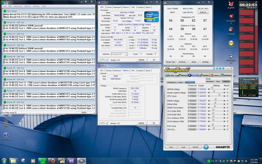Reset the DRAM Termination setting

227,108
